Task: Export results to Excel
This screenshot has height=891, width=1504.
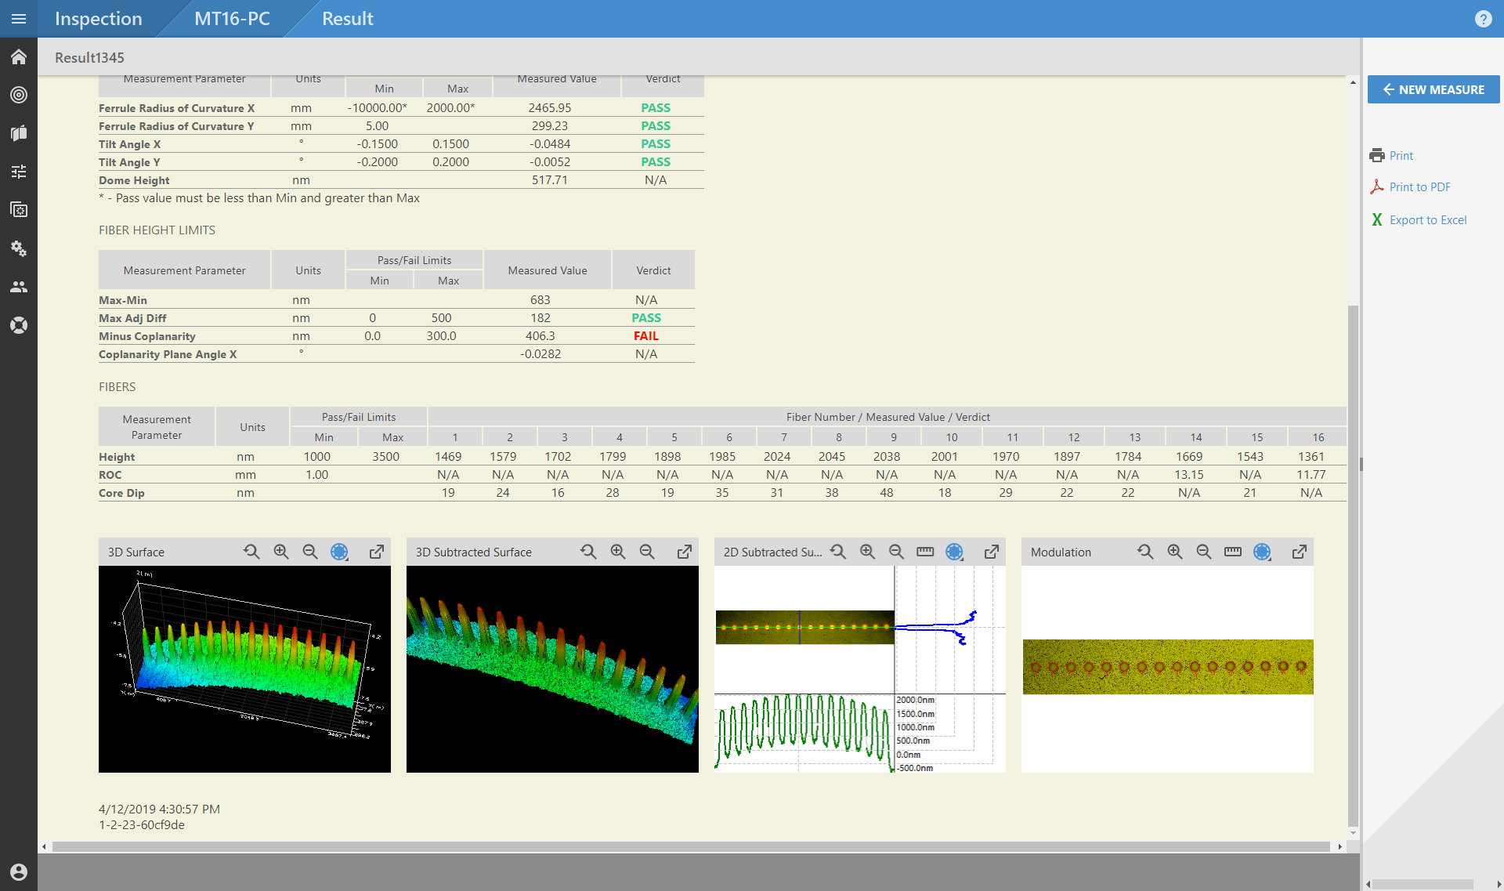Action: point(1427,219)
